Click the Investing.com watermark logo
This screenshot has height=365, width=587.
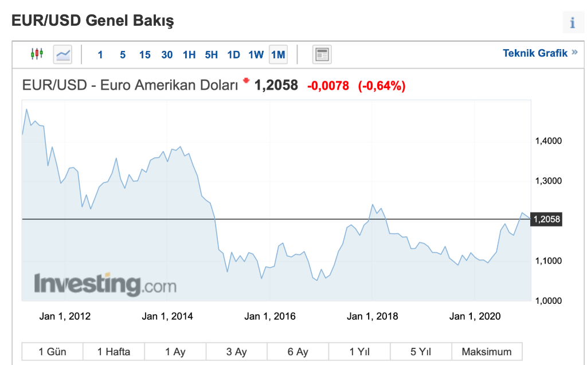coord(105,284)
